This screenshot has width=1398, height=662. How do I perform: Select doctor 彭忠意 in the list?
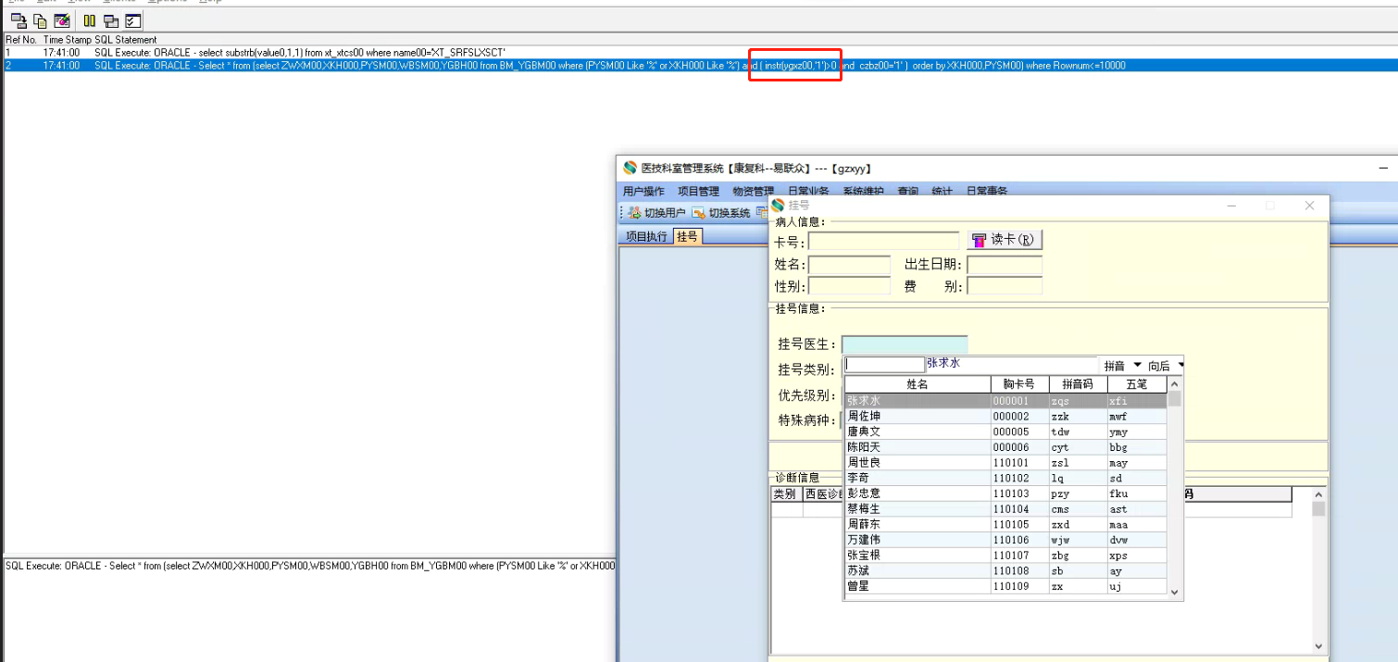(1005, 493)
